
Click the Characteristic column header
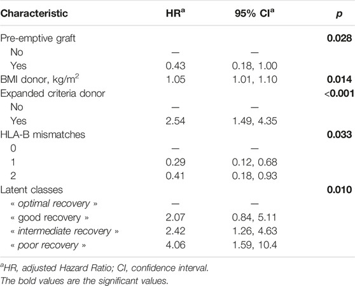pyautogui.click(x=34, y=13)
